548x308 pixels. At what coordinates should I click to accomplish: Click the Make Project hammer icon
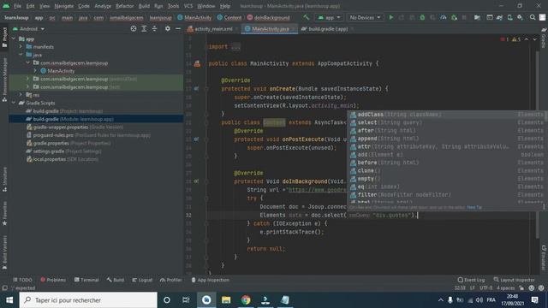pyautogui.click(x=307, y=17)
